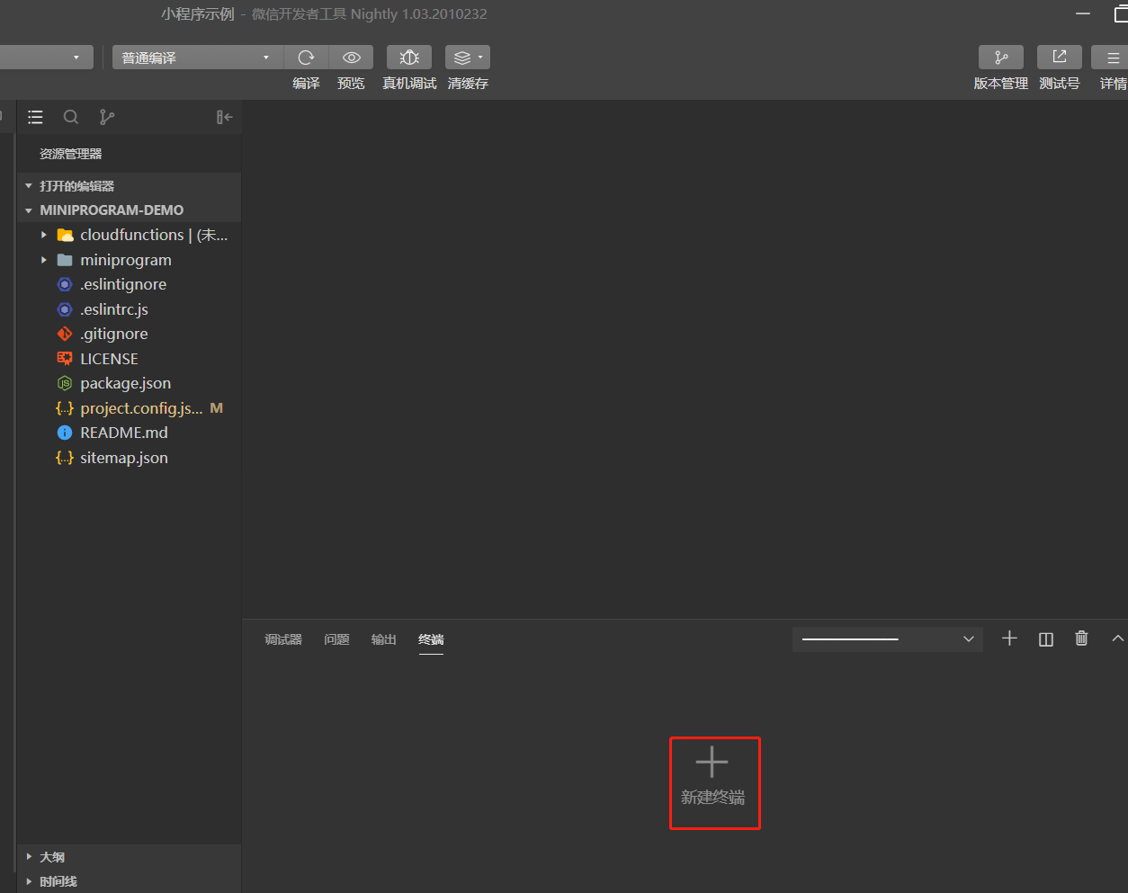
Task: Collapse the sidebar panel icon
Action: point(224,117)
